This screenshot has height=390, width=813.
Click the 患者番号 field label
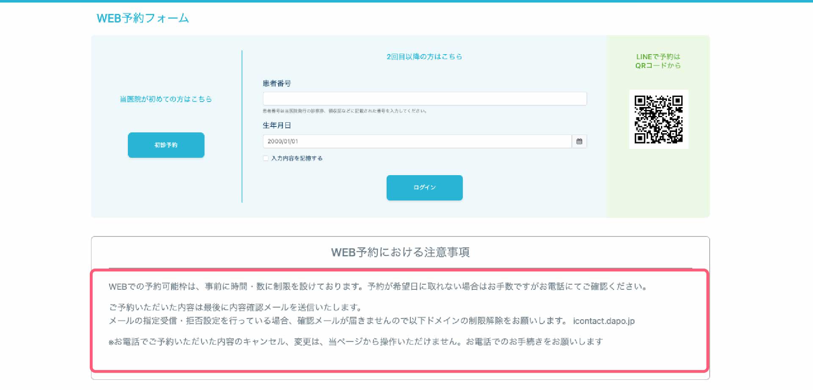(x=277, y=83)
